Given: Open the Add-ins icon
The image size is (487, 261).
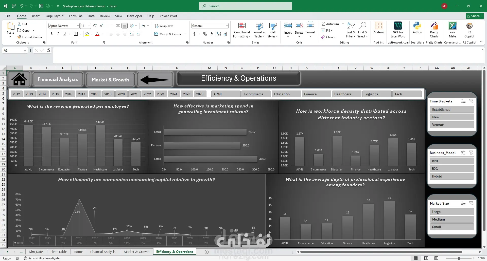Looking at the screenshot, I should [x=379, y=26].
